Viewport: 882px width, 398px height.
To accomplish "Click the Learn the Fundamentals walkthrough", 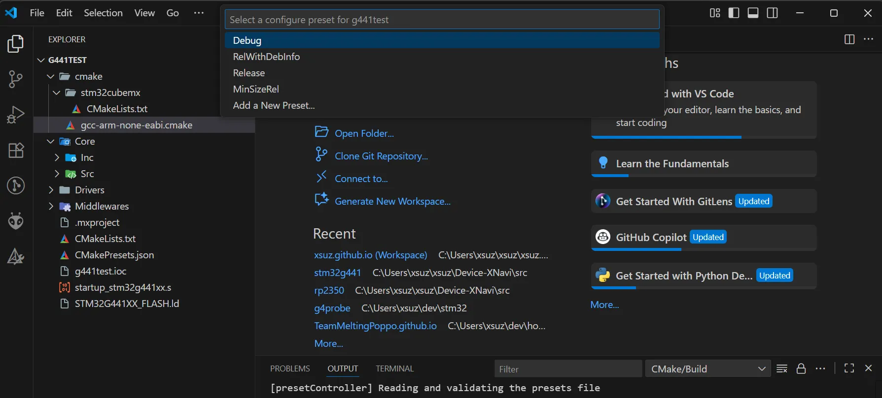I will click(x=672, y=164).
